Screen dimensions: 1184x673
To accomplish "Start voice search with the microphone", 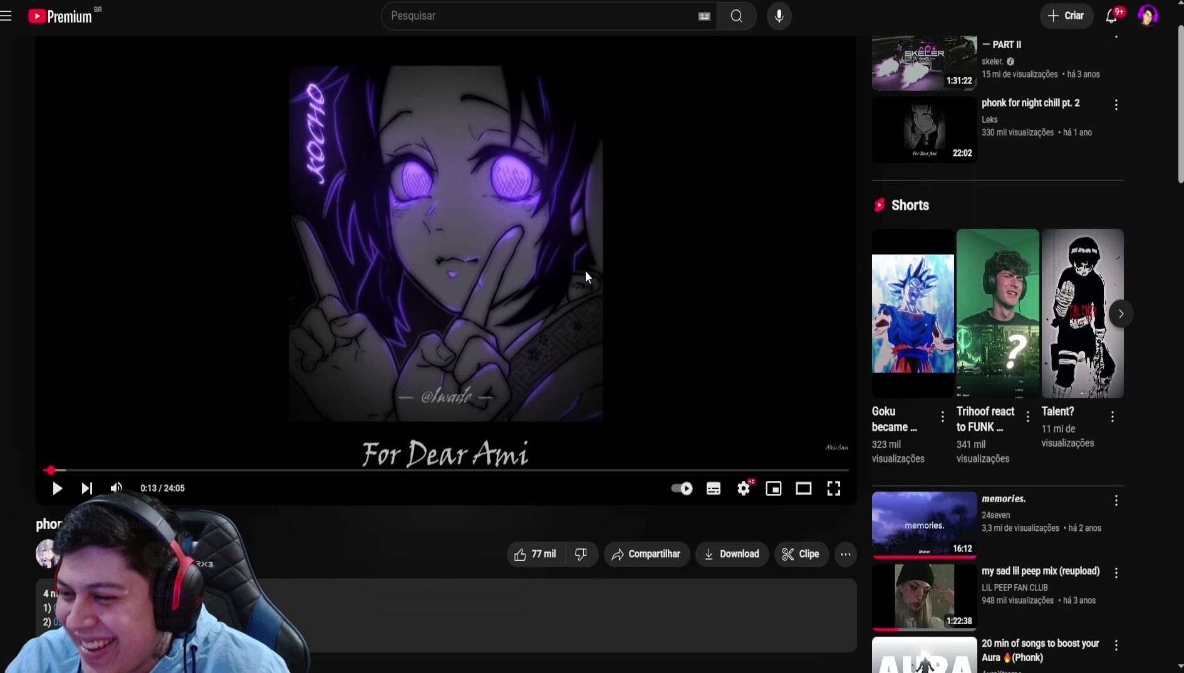I will click(x=779, y=16).
